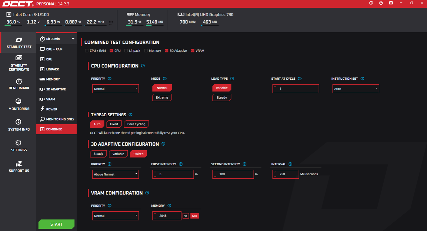This screenshot has height=231, width=427.
Task: Enable the Linpack checkbox
Action: 126,51
